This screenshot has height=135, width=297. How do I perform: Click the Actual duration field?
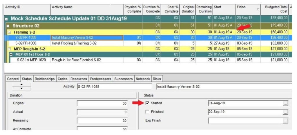pos(102,112)
